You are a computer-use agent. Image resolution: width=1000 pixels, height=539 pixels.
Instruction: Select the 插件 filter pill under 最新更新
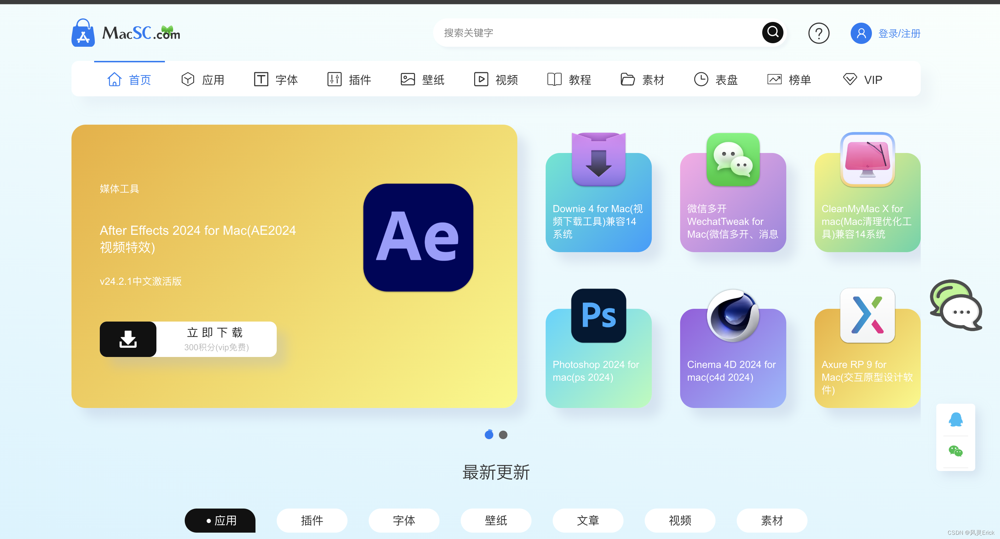(x=312, y=520)
